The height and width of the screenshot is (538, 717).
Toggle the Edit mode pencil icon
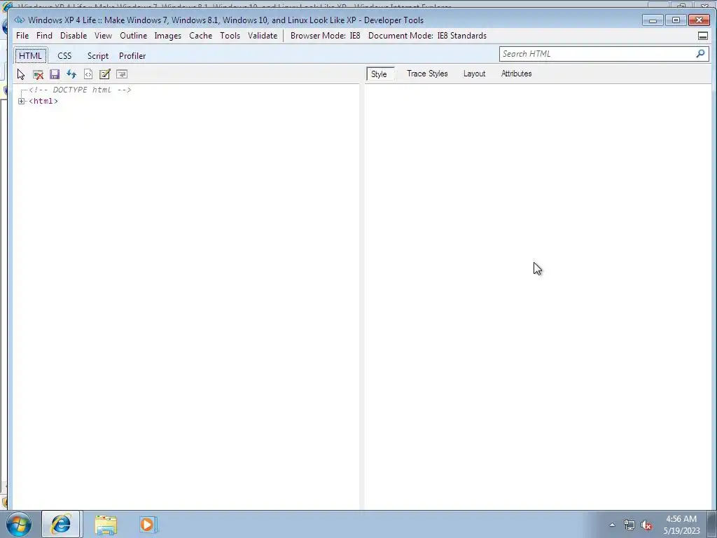(x=105, y=74)
